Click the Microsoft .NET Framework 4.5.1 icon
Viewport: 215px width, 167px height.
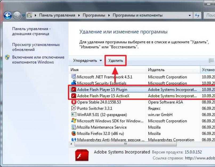tap(74, 77)
